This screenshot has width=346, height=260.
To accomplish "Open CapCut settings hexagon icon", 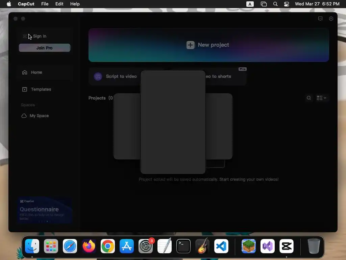I will click(x=331, y=19).
